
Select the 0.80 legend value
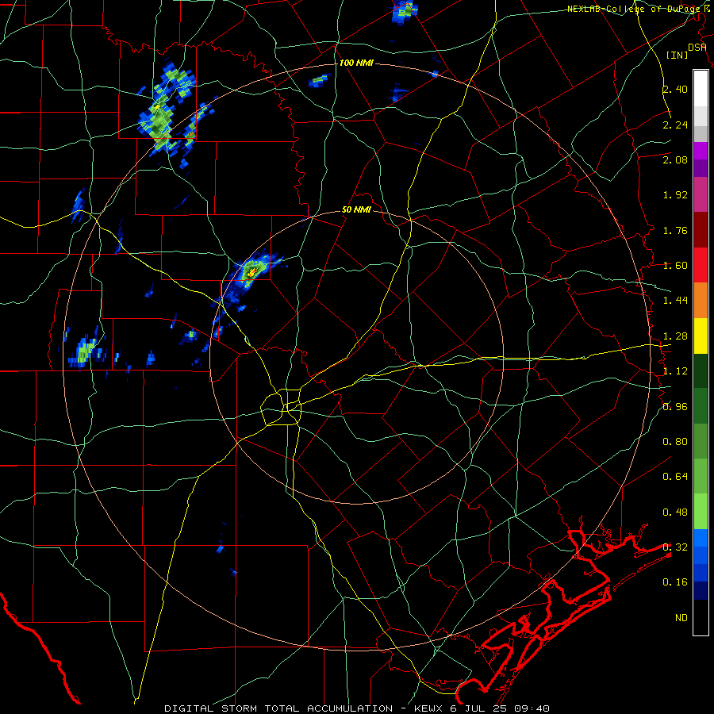(x=675, y=442)
